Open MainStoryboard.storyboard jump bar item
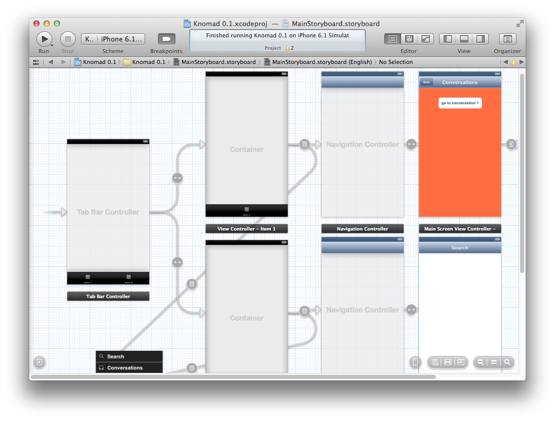 tap(214, 62)
